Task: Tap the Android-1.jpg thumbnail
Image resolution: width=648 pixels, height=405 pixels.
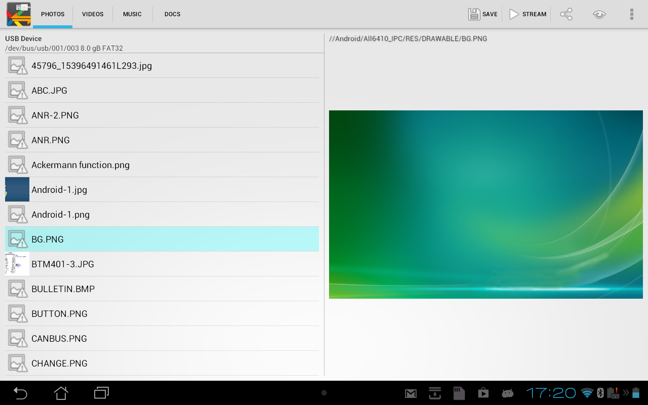Action: 17,189
